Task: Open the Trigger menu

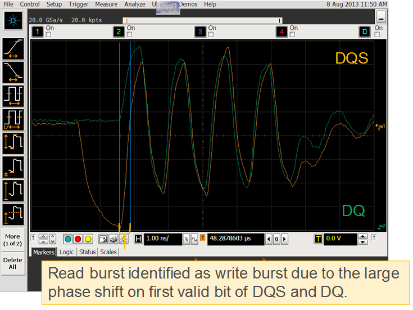Action: pos(78,4)
